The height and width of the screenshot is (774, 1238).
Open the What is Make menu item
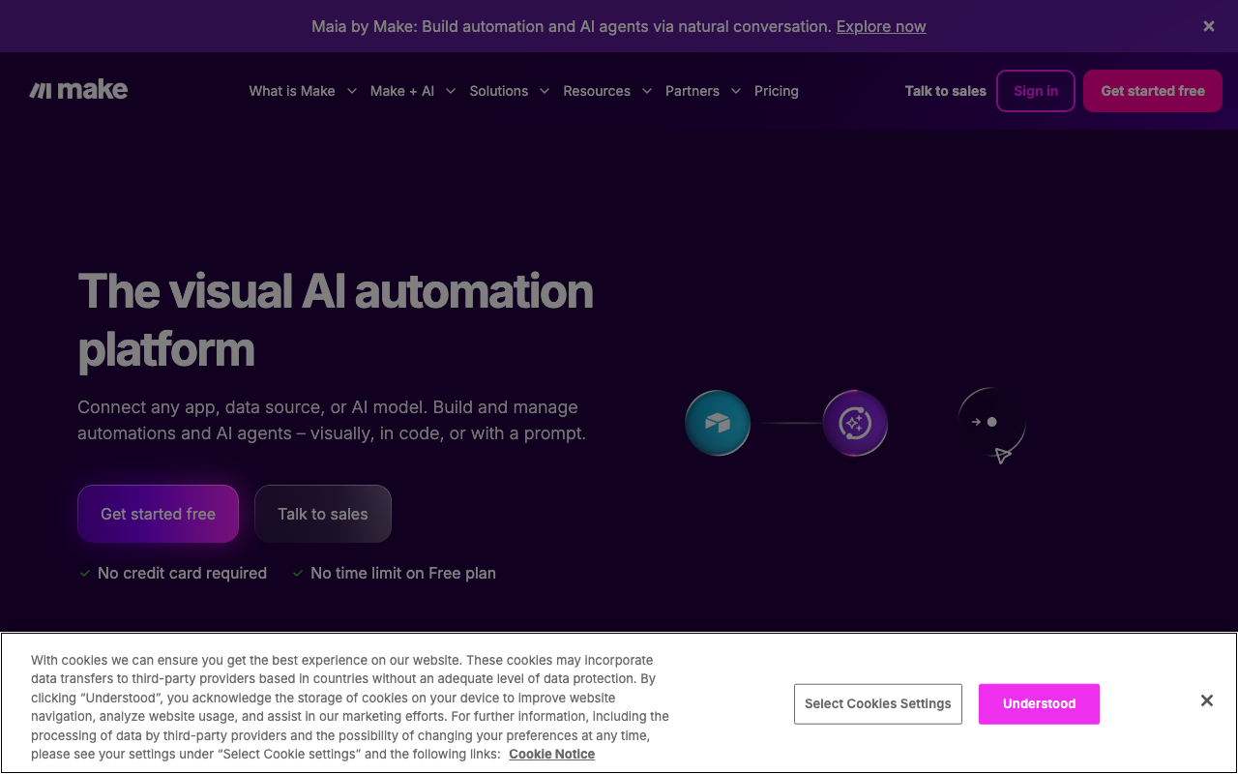(x=292, y=91)
